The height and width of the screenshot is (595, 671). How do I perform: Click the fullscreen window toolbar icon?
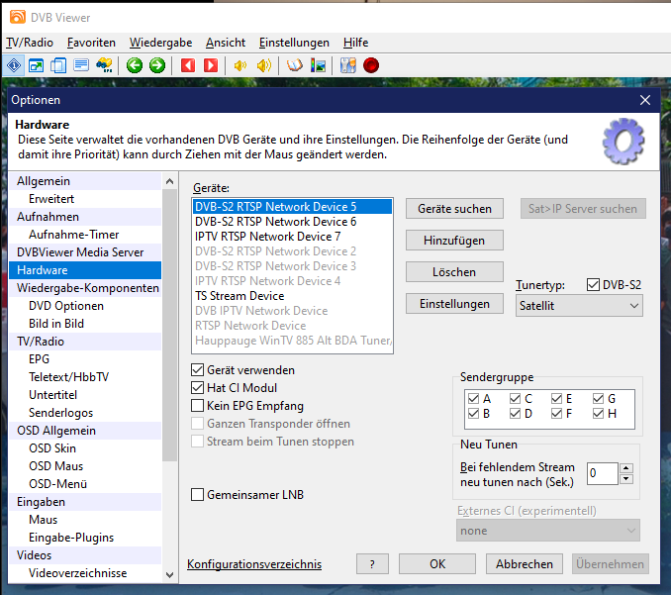coord(36,65)
